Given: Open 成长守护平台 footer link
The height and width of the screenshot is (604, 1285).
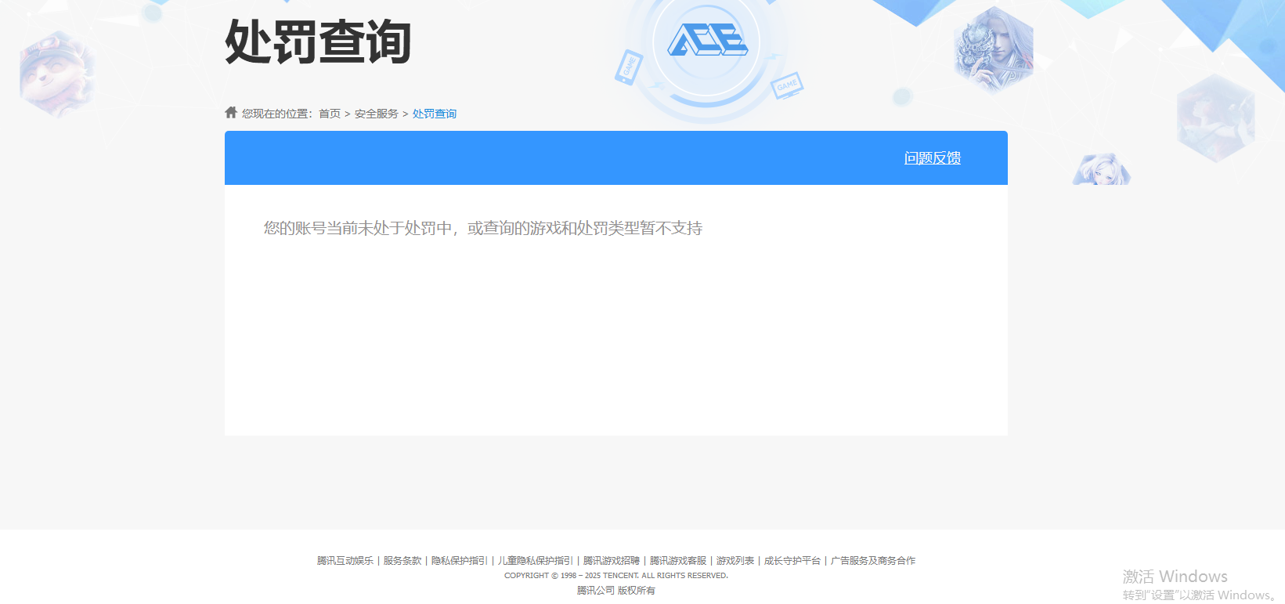Looking at the screenshot, I should 792,561.
